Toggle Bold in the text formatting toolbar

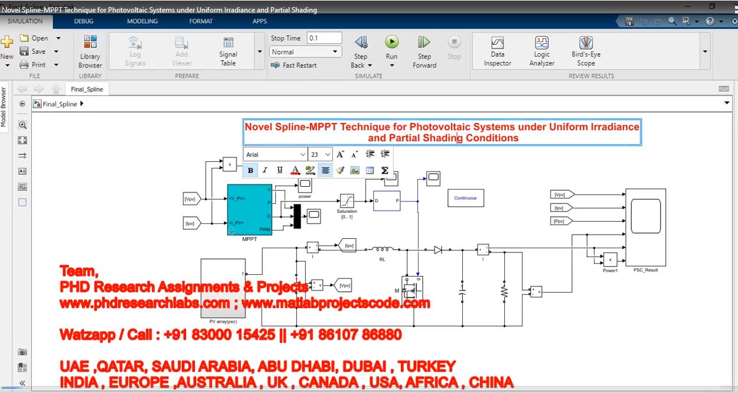pos(251,170)
